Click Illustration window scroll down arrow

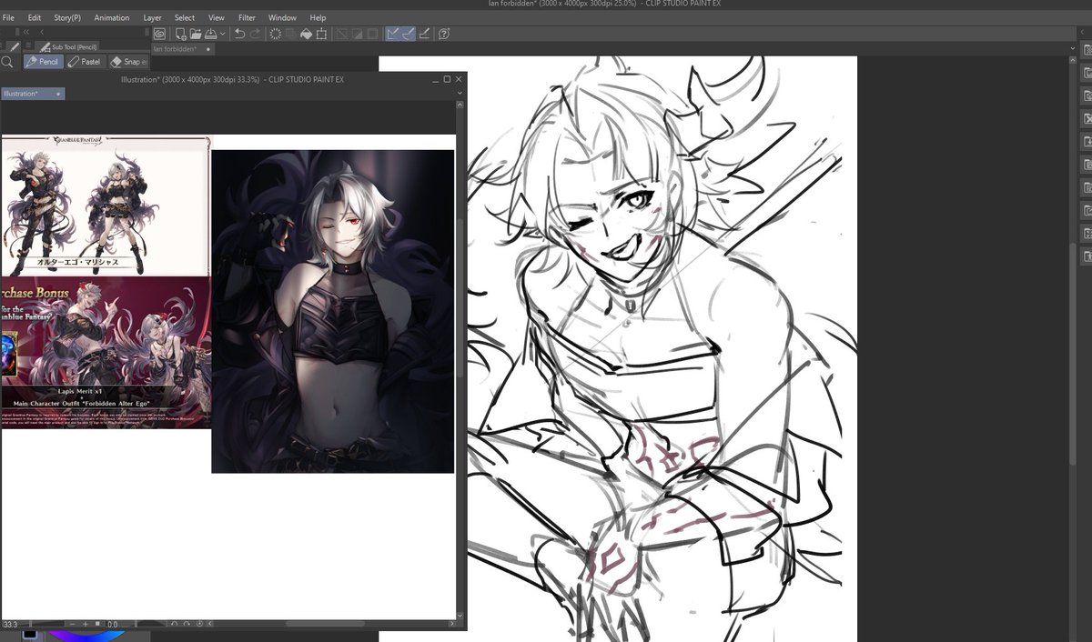(460, 615)
